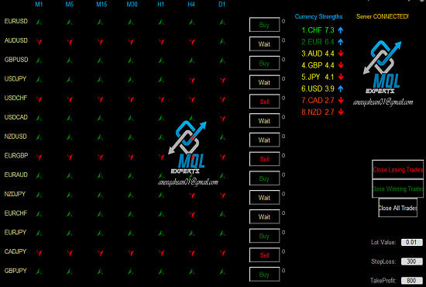Image resolution: width=426 pixels, height=287 pixels.
Task: Click the EURAUD Buy button
Action: [264, 178]
